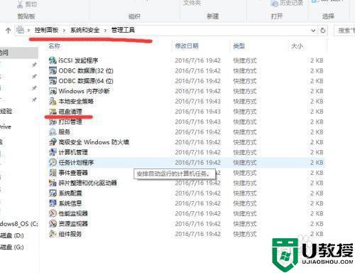Navigate to 系统和安全 in breadcrumb
Image resolution: width=355 pixels, height=273 pixels.
tap(84, 30)
